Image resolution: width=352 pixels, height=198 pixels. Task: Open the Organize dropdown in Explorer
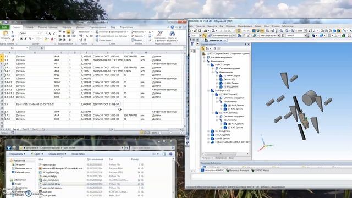pyautogui.click(x=17, y=154)
